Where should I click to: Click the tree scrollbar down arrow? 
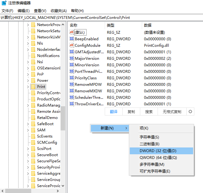(63, 186)
